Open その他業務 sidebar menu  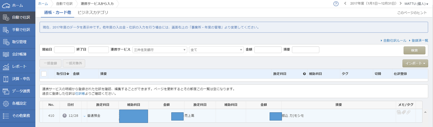(17, 116)
